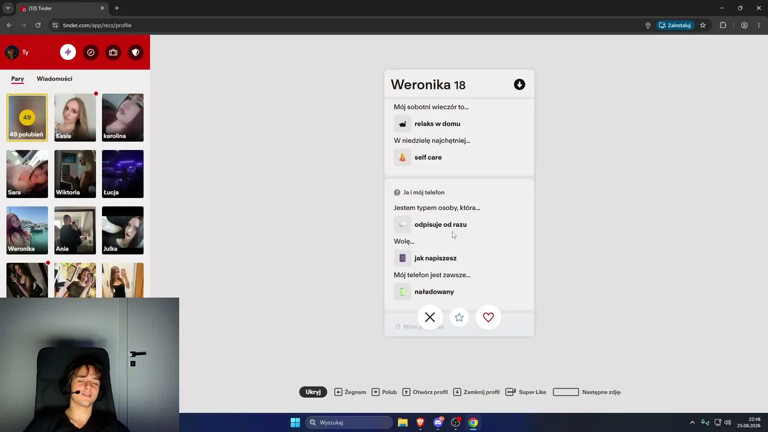Open the Chrome three-dot menu
The height and width of the screenshot is (432, 768).
click(x=759, y=25)
